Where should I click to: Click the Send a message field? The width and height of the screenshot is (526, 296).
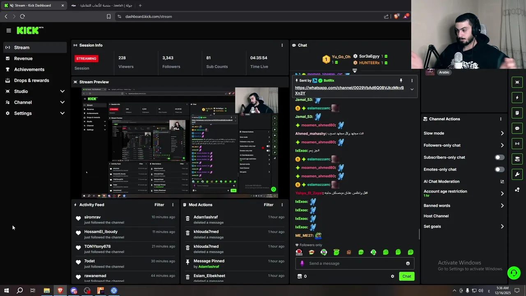(355, 264)
